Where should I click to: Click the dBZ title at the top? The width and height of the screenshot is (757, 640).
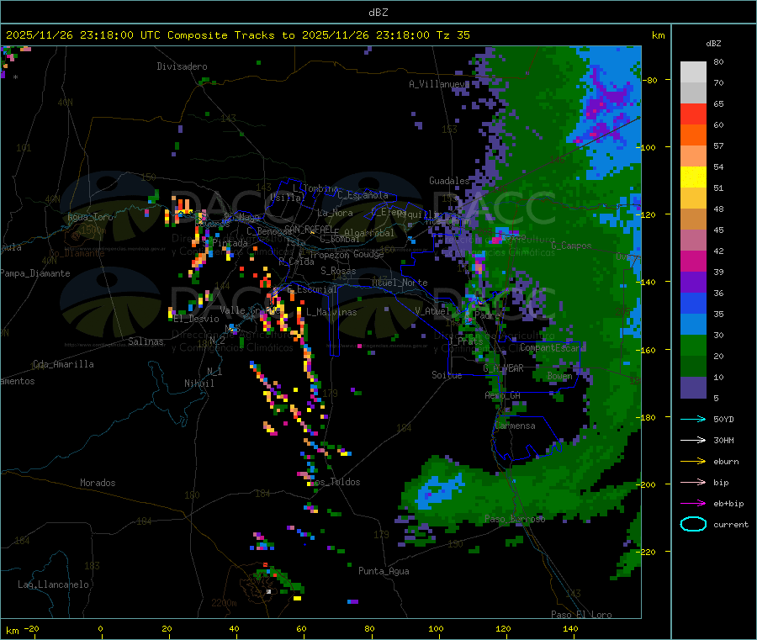378,13
